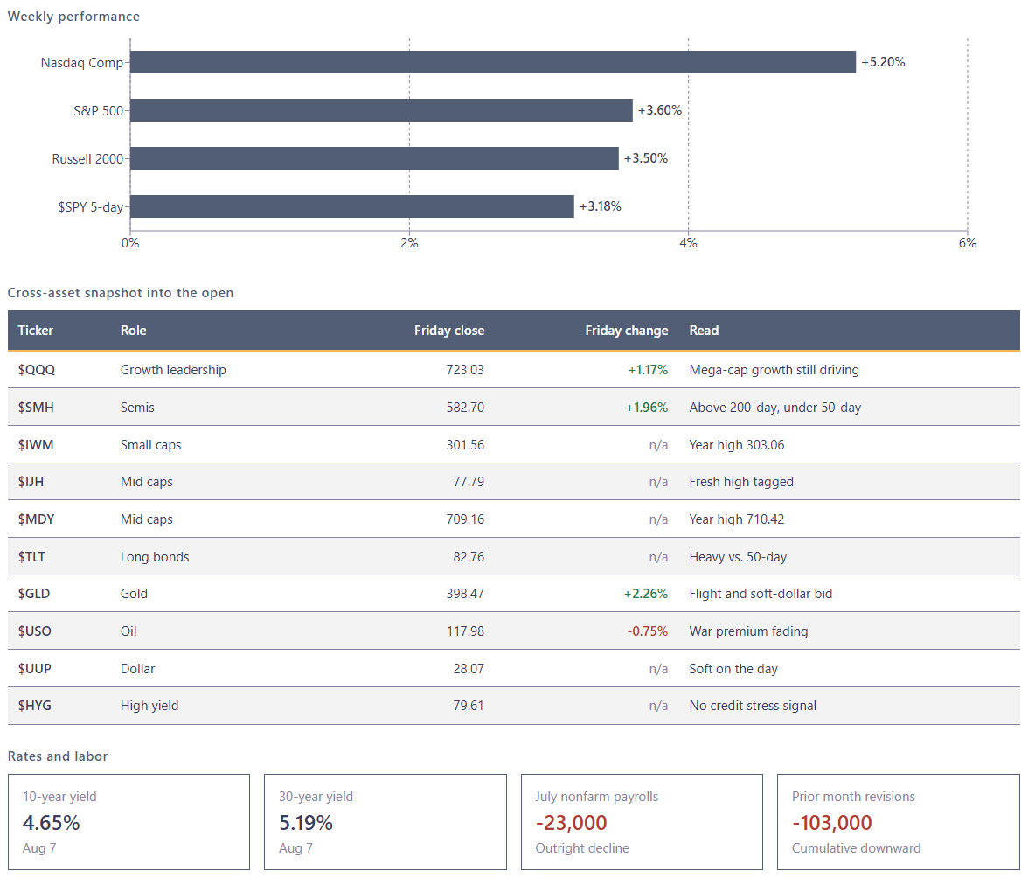1028x878 pixels.
Task: Click the 398.47 Friday close value
Action: point(465,594)
